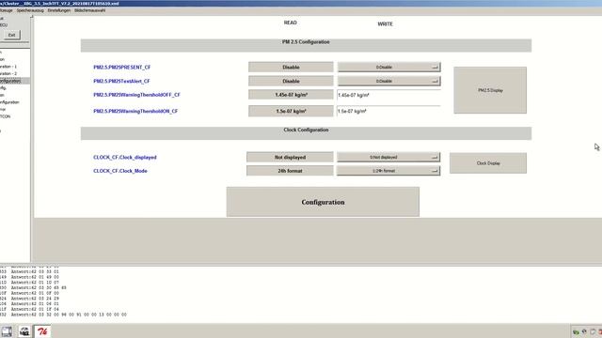Select the sidebar item ending in 'ration - 2'
The height and width of the screenshot is (338, 602).
pyautogui.click(x=8, y=73)
